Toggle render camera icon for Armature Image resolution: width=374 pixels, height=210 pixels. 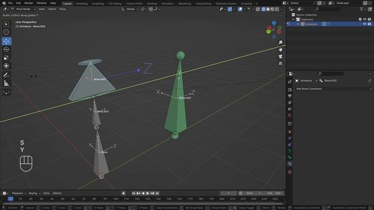point(369,24)
